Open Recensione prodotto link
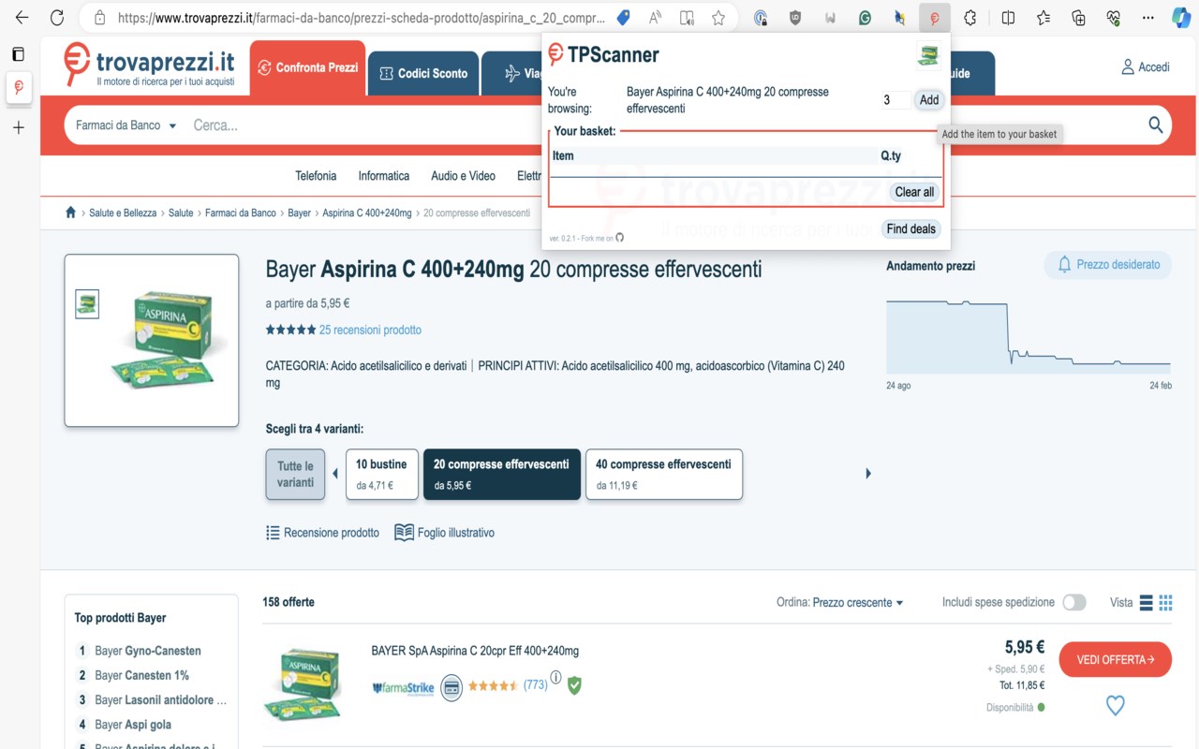Viewport: 1199px width, 749px height. coord(322,533)
